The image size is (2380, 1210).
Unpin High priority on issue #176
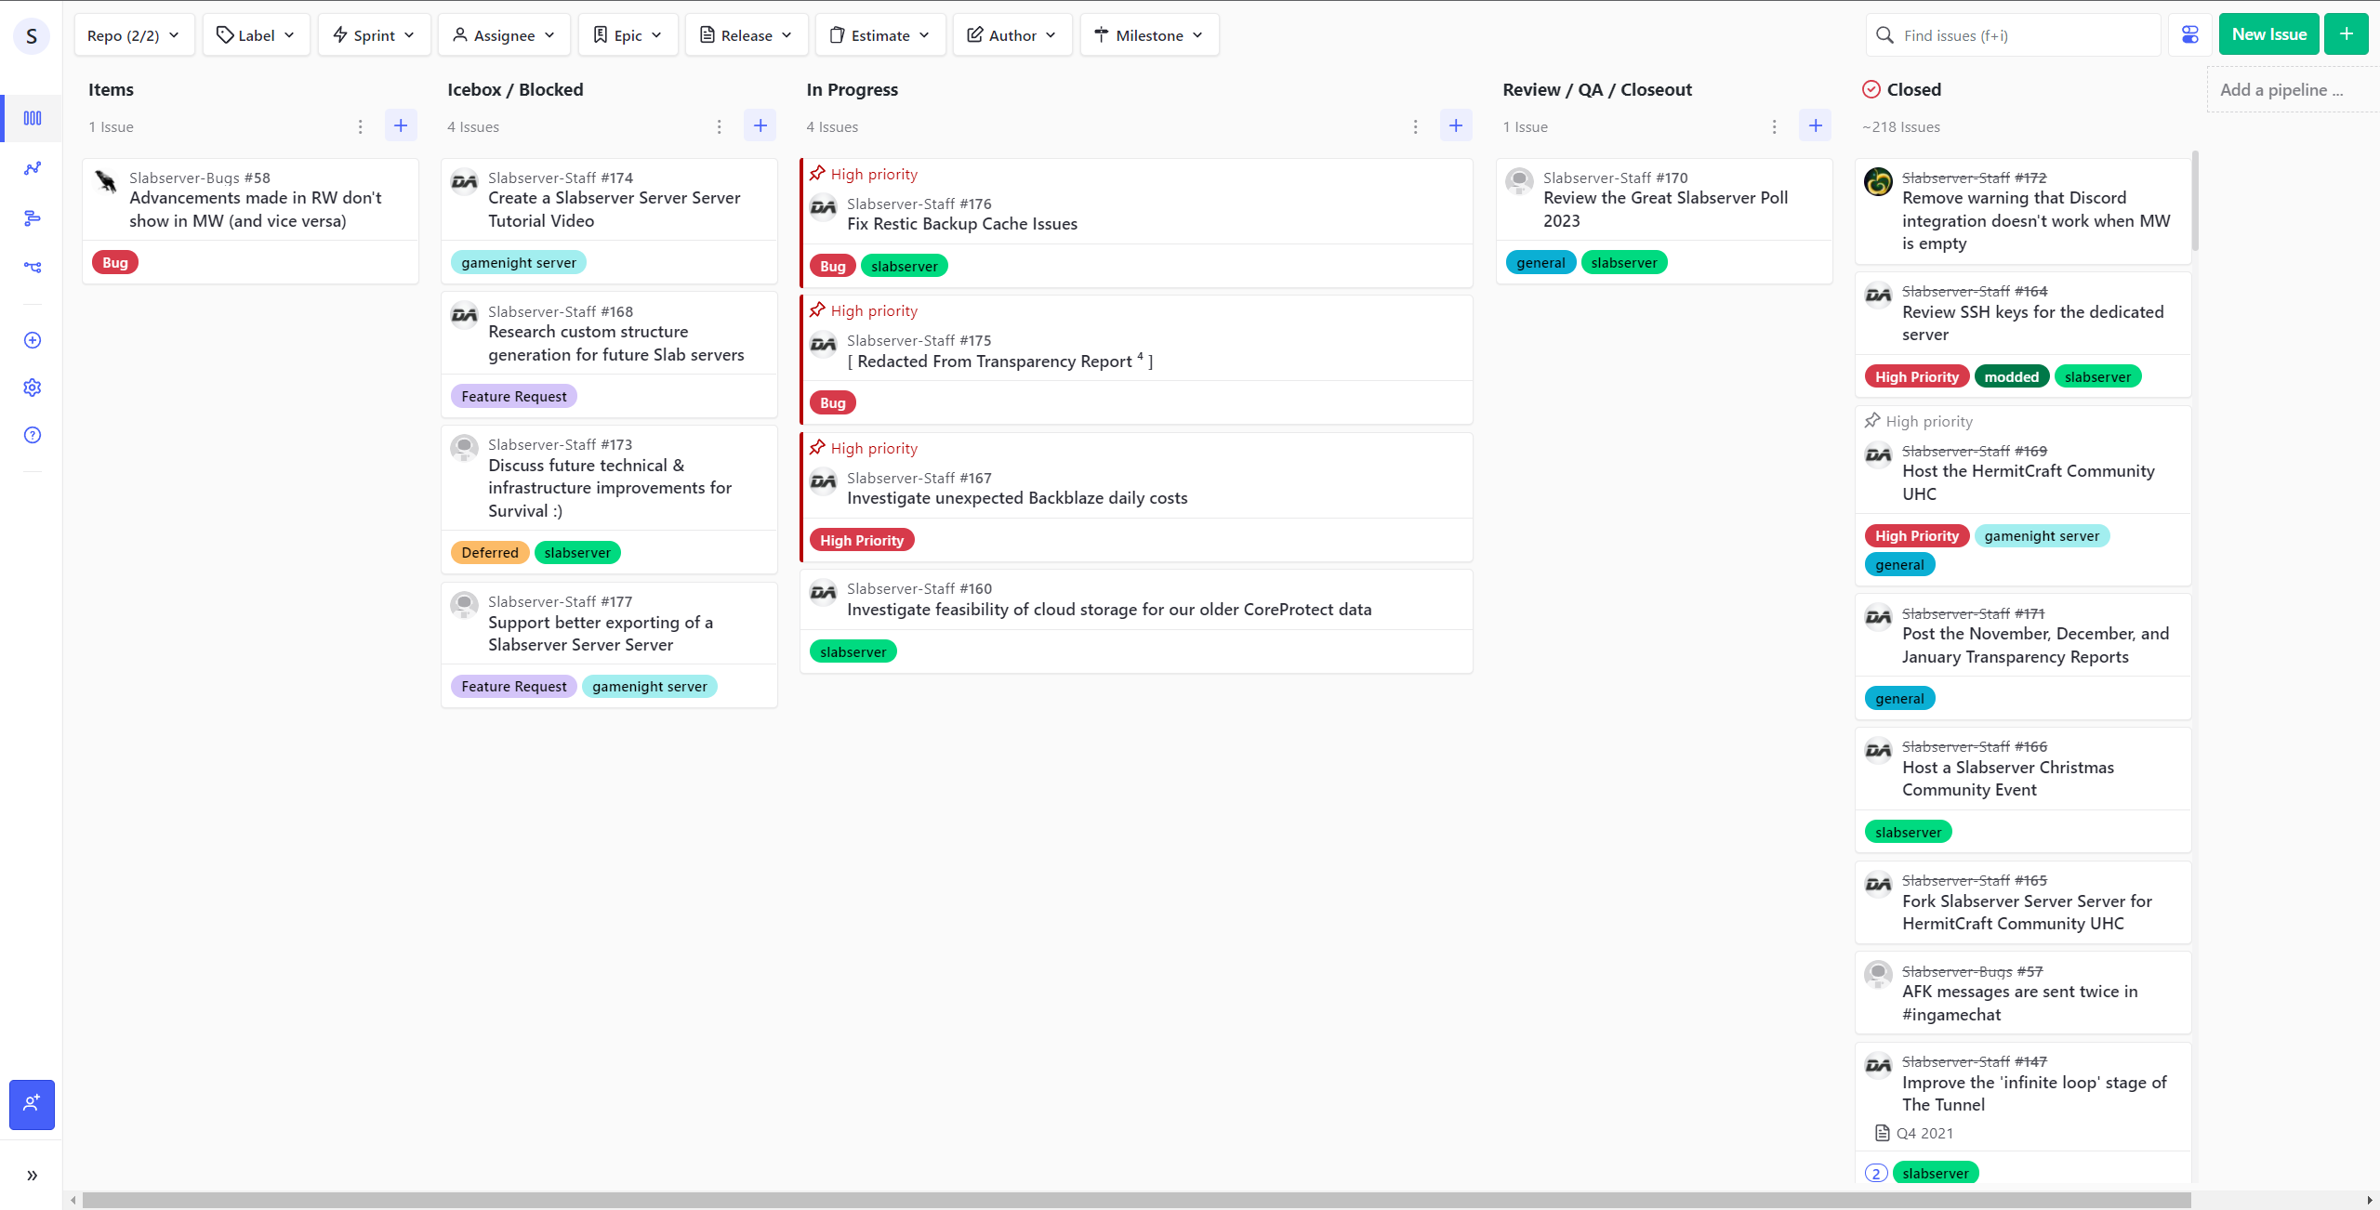[817, 174]
